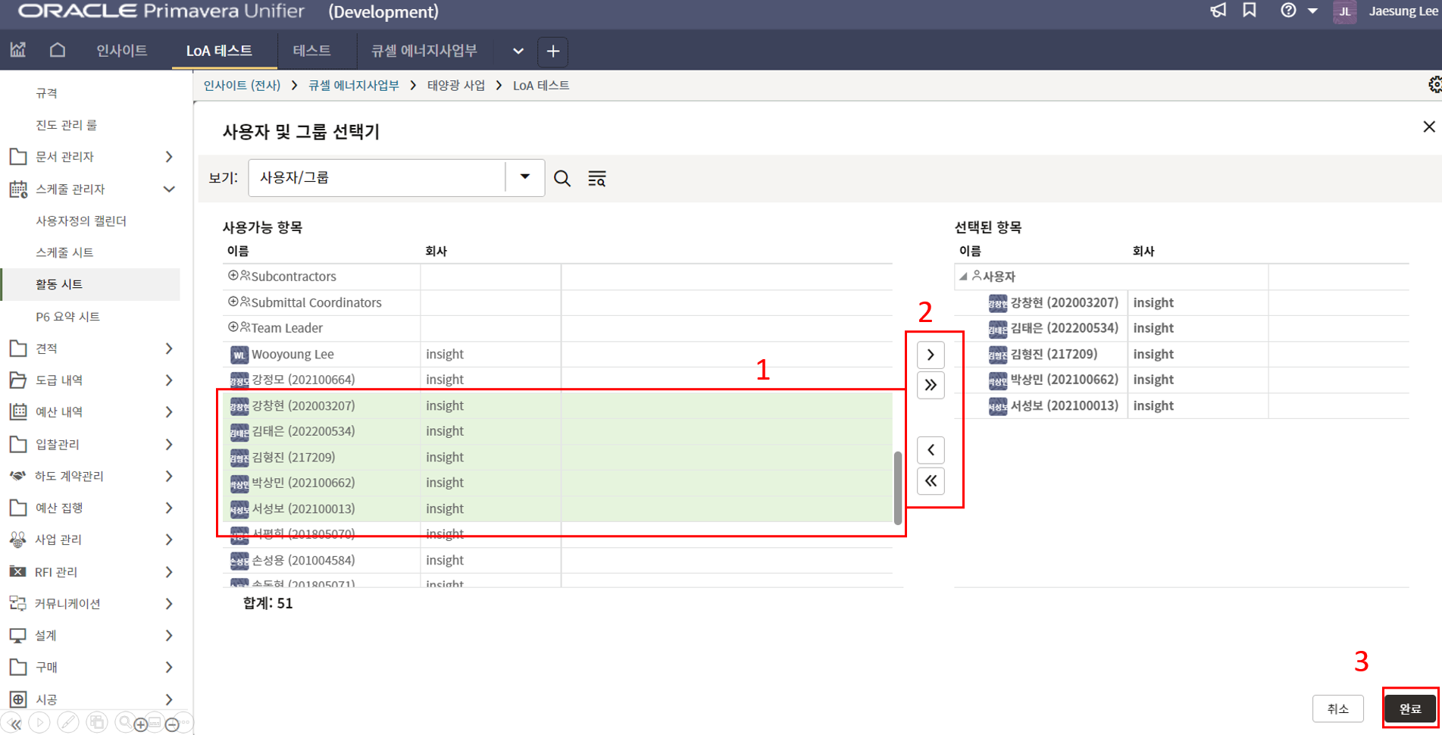
Task: Add new tab with plus icon
Action: point(553,52)
